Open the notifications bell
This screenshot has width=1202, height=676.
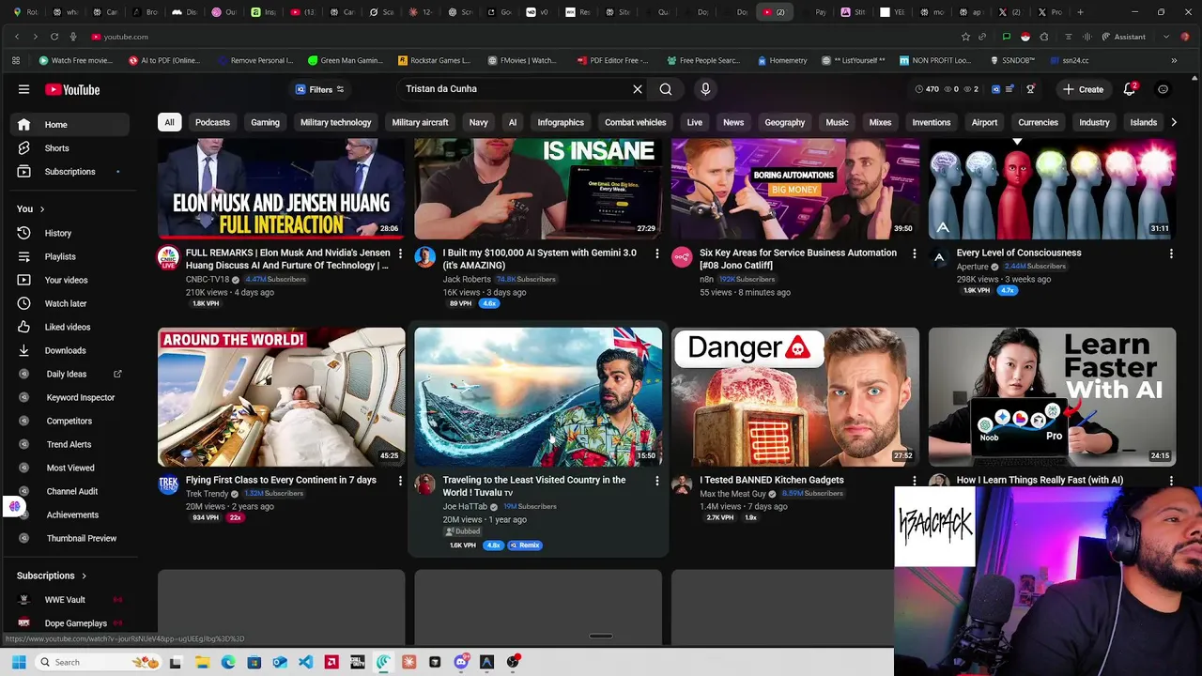coord(1130,89)
